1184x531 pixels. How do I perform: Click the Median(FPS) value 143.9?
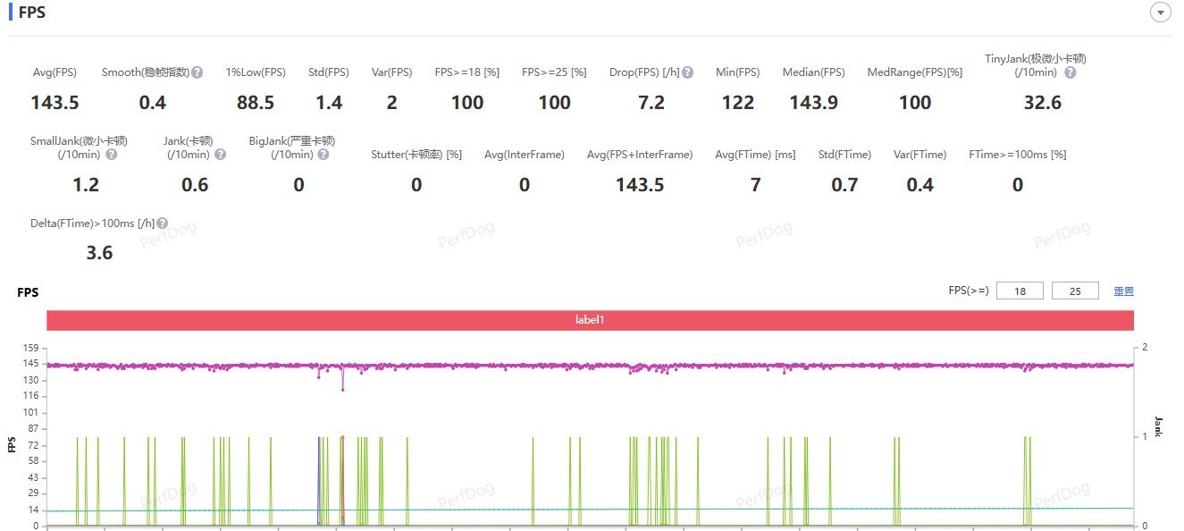pyautogui.click(x=813, y=103)
